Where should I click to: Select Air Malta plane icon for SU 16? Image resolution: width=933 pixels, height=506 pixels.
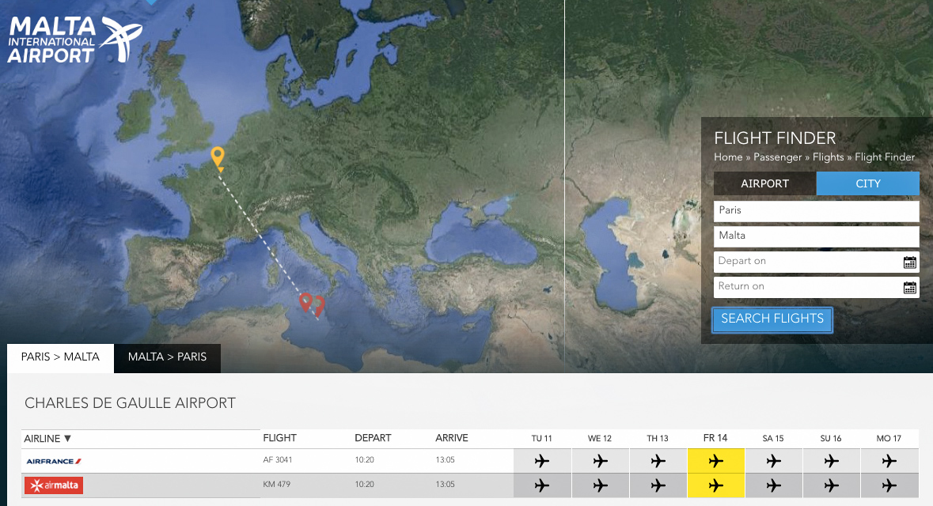coord(831,485)
